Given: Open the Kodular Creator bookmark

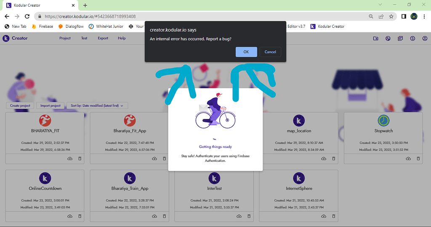Looking at the screenshot, I should pyautogui.click(x=327, y=26).
